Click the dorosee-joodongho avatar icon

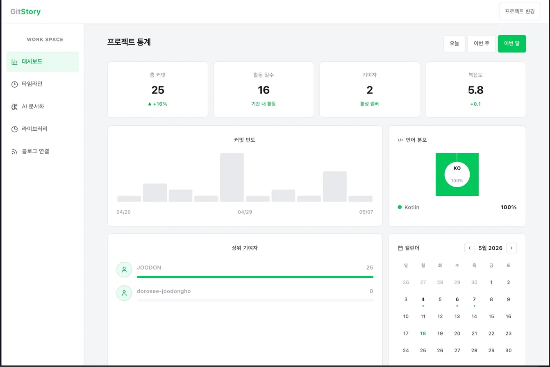click(x=124, y=293)
